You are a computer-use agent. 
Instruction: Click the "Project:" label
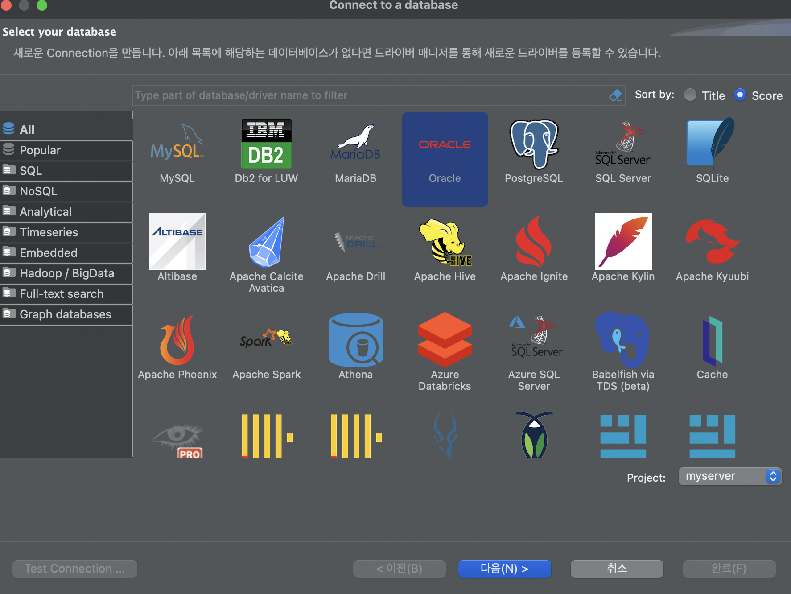click(x=646, y=478)
